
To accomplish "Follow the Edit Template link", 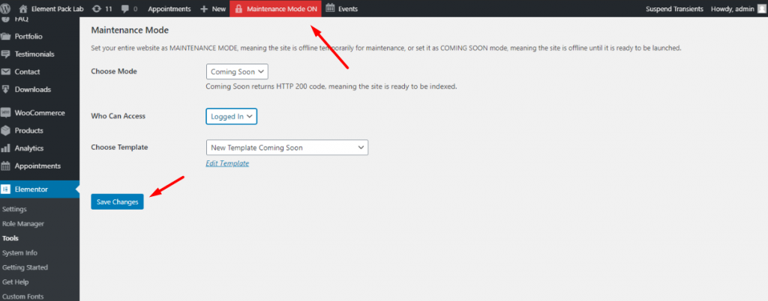I will (x=226, y=163).
